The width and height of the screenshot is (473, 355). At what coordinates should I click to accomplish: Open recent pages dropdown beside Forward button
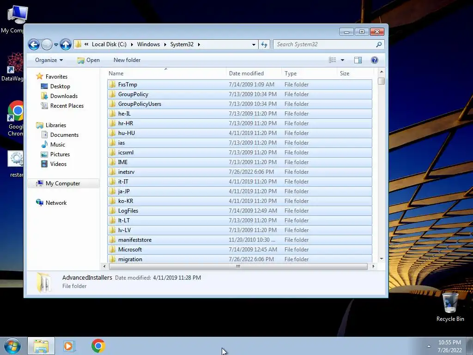click(56, 45)
